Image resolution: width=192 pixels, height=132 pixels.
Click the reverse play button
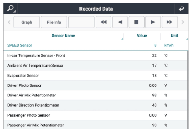pyautogui.click(x=120, y=22)
